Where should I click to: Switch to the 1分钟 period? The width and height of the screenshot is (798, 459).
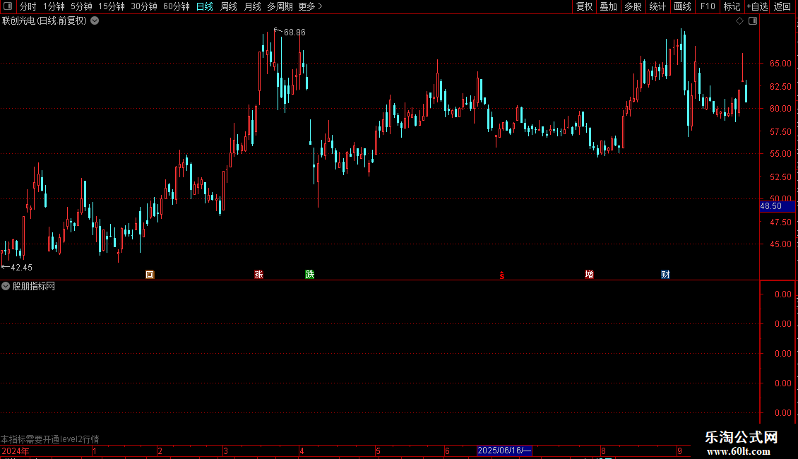[54, 6]
